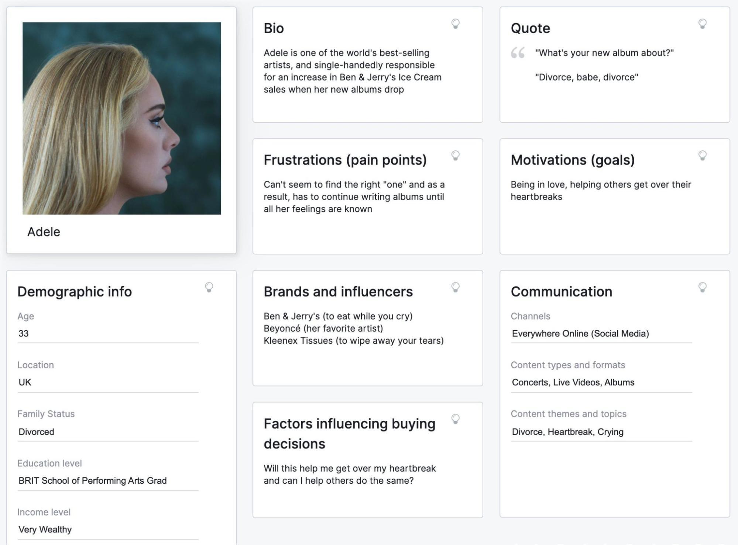738x545 pixels.
Task: Click the Family Status value Divorced
Action: [x=35, y=431]
